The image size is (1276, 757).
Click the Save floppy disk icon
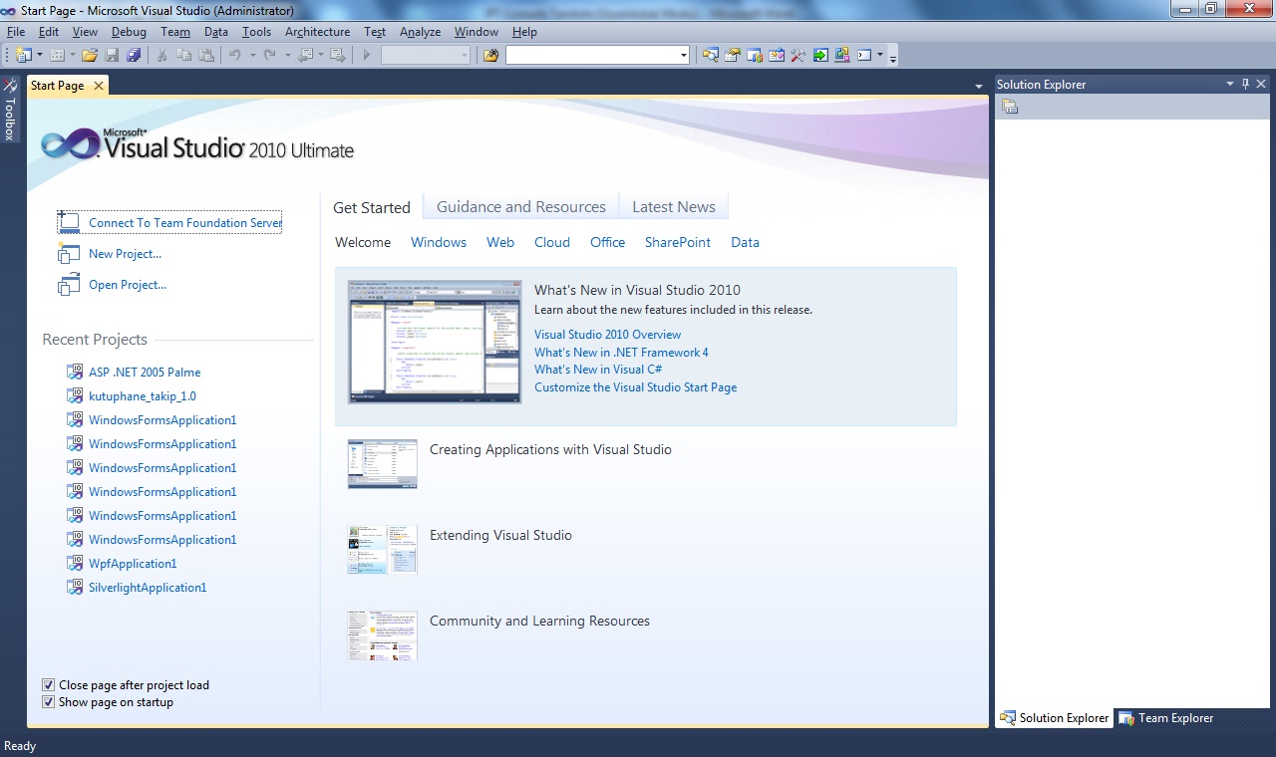click(x=112, y=56)
